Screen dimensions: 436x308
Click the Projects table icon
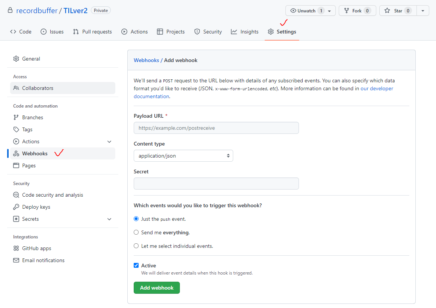pyautogui.click(x=160, y=32)
